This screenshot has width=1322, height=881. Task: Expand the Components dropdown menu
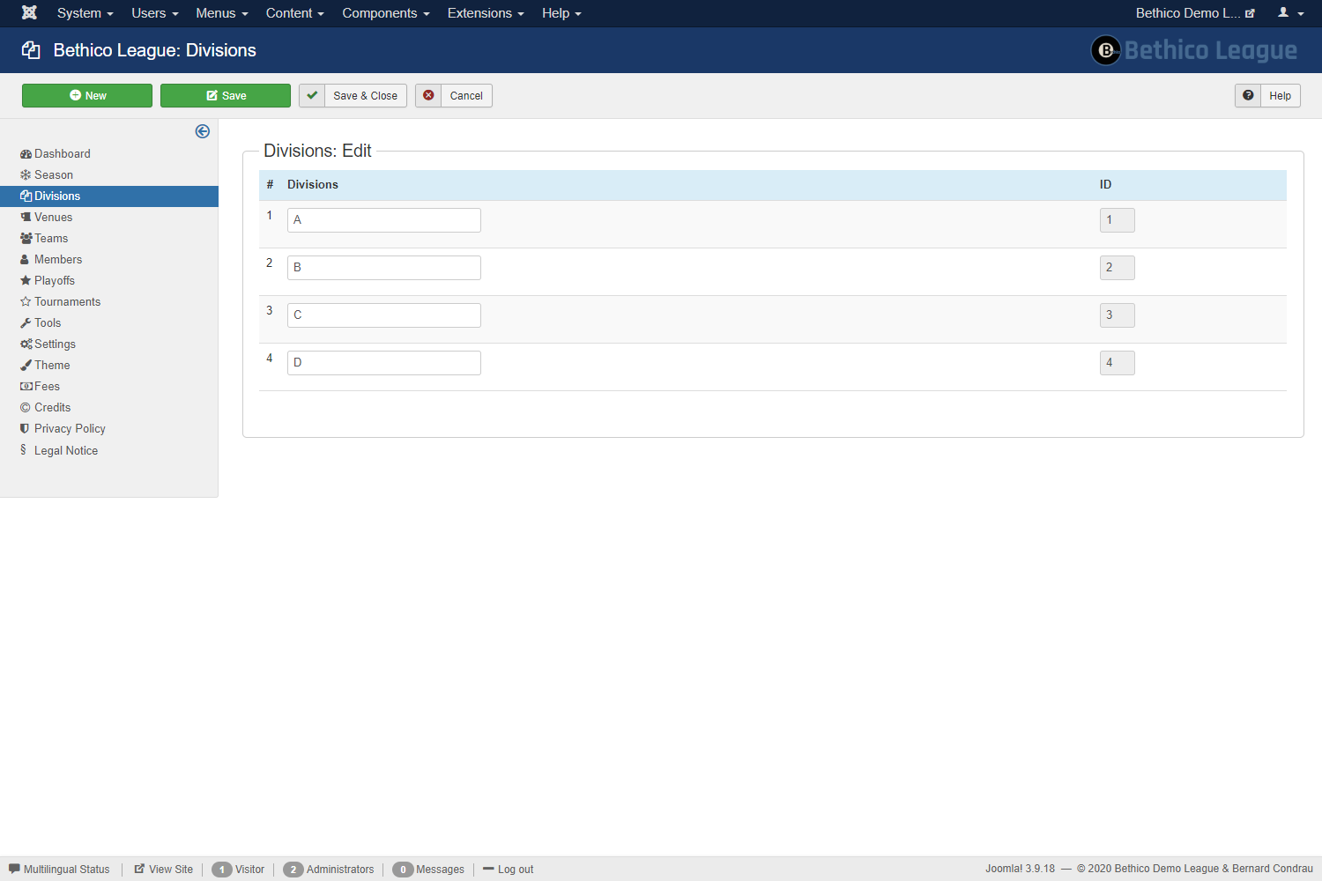point(385,13)
